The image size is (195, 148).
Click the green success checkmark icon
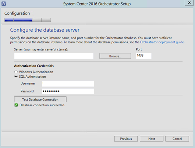16,105
